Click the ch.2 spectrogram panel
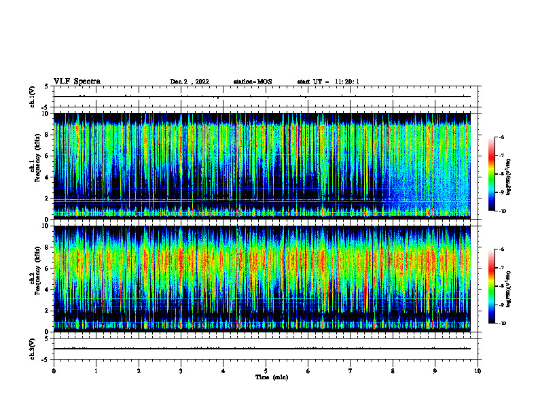The width and height of the screenshot is (538, 416). coord(262,279)
